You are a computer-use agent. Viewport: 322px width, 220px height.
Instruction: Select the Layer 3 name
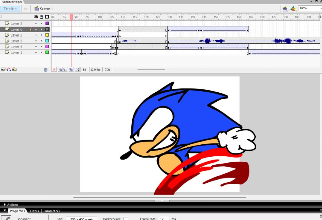click(x=16, y=35)
